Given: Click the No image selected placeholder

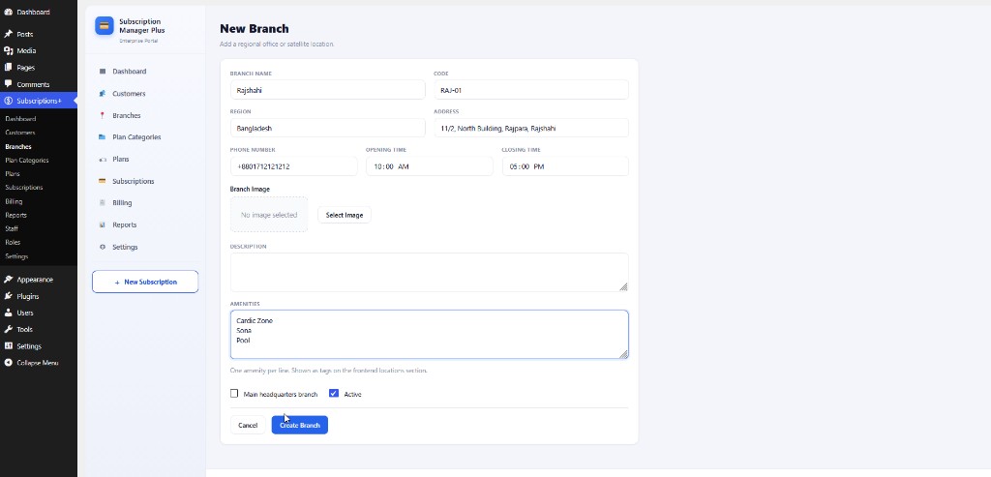Looking at the screenshot, I should tap(269, 215).
